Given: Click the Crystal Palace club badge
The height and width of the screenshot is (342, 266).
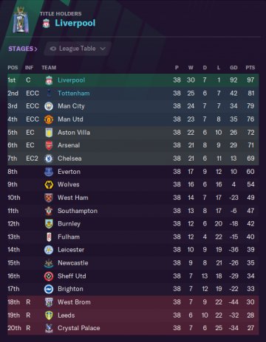Looking at the screenshot, I should [x=49, y=328].
